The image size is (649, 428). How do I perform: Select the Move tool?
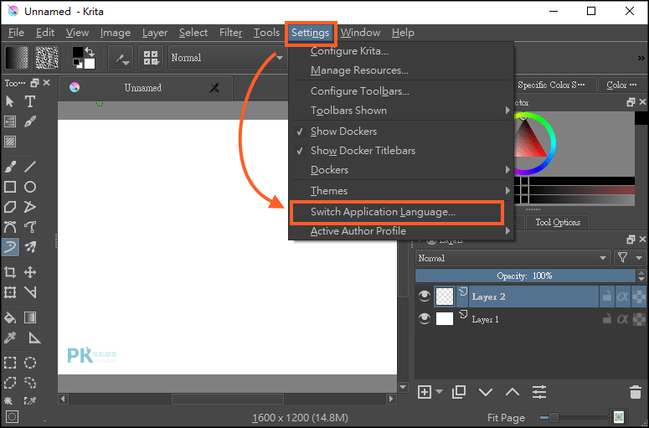30,272
